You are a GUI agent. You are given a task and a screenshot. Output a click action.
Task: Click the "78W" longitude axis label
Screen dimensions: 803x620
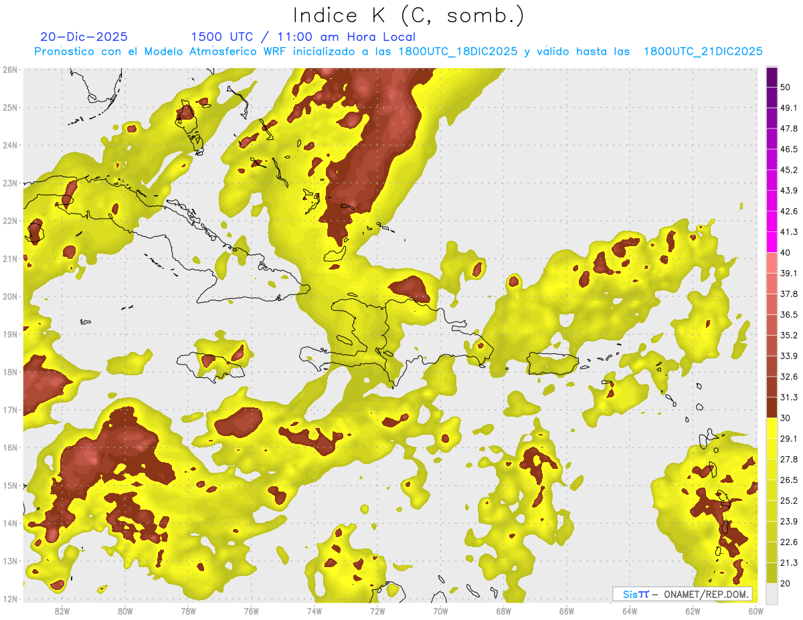[188, 611]
